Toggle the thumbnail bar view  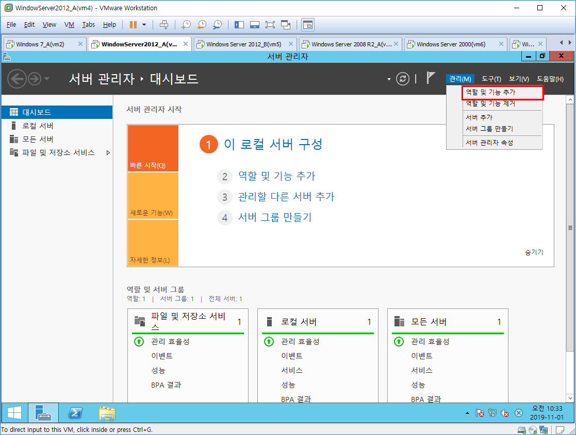255,25
